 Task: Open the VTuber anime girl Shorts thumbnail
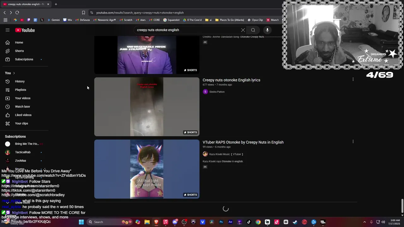[147, 169]
